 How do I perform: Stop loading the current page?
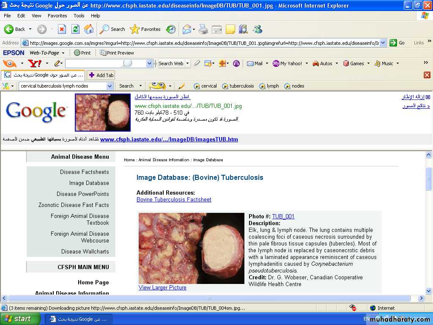pyautogui.click(x=62, y=29)
